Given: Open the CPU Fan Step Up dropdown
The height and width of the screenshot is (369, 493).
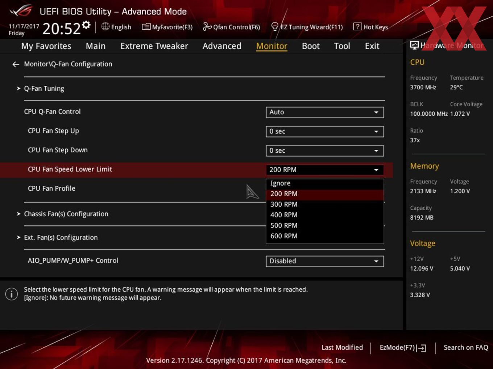Looking at the screenshot, I should pos(325,131).
